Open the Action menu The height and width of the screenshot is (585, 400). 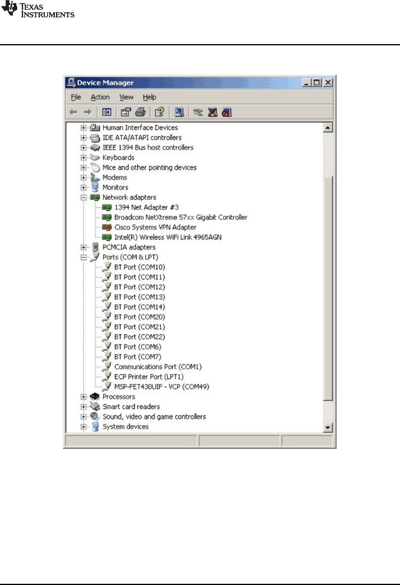100,97
